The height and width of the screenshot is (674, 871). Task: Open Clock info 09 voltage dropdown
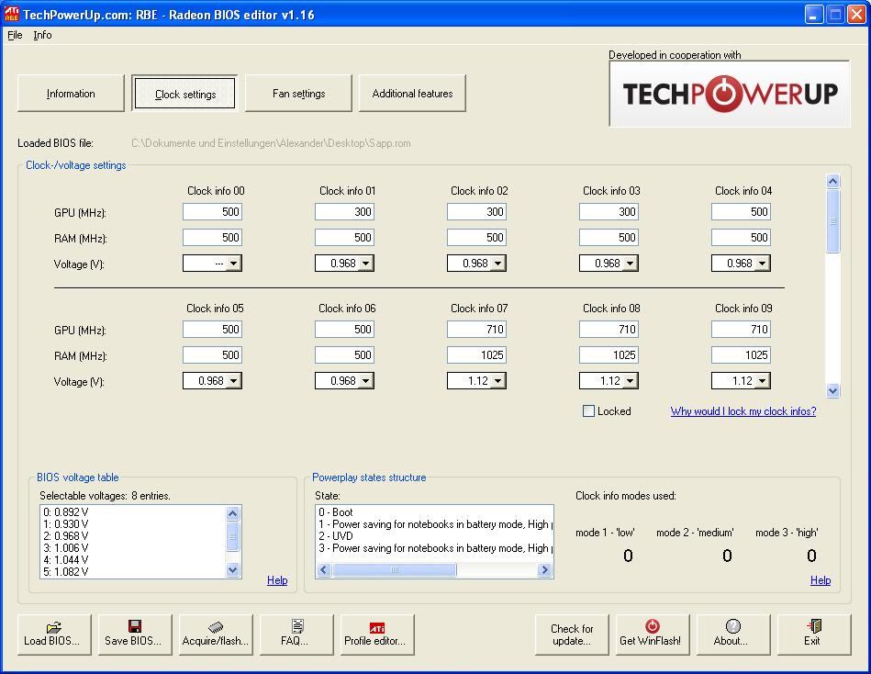764,381
